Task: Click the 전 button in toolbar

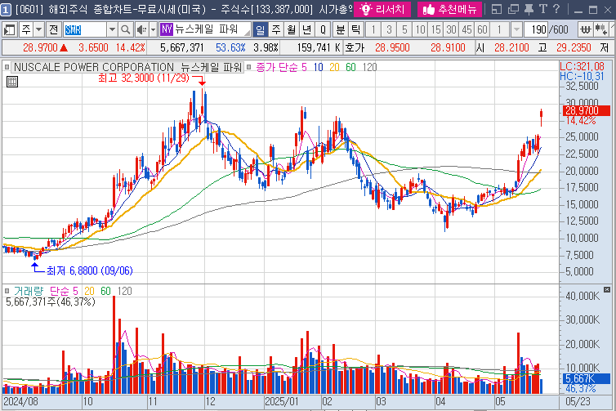Action: pos(54,29)
